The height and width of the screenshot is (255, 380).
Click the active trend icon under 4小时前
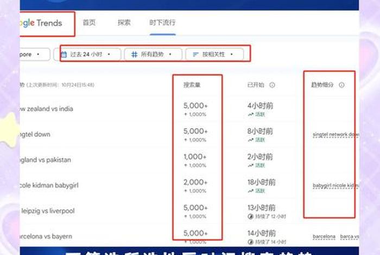(251, 114)
